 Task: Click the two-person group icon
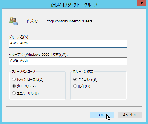[14, 21]
